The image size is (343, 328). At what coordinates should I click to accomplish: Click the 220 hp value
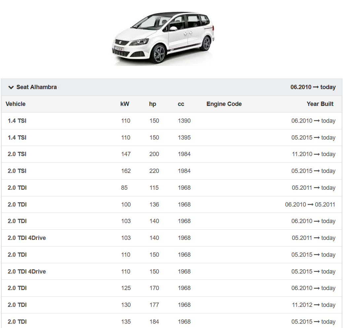pos(154,171)
